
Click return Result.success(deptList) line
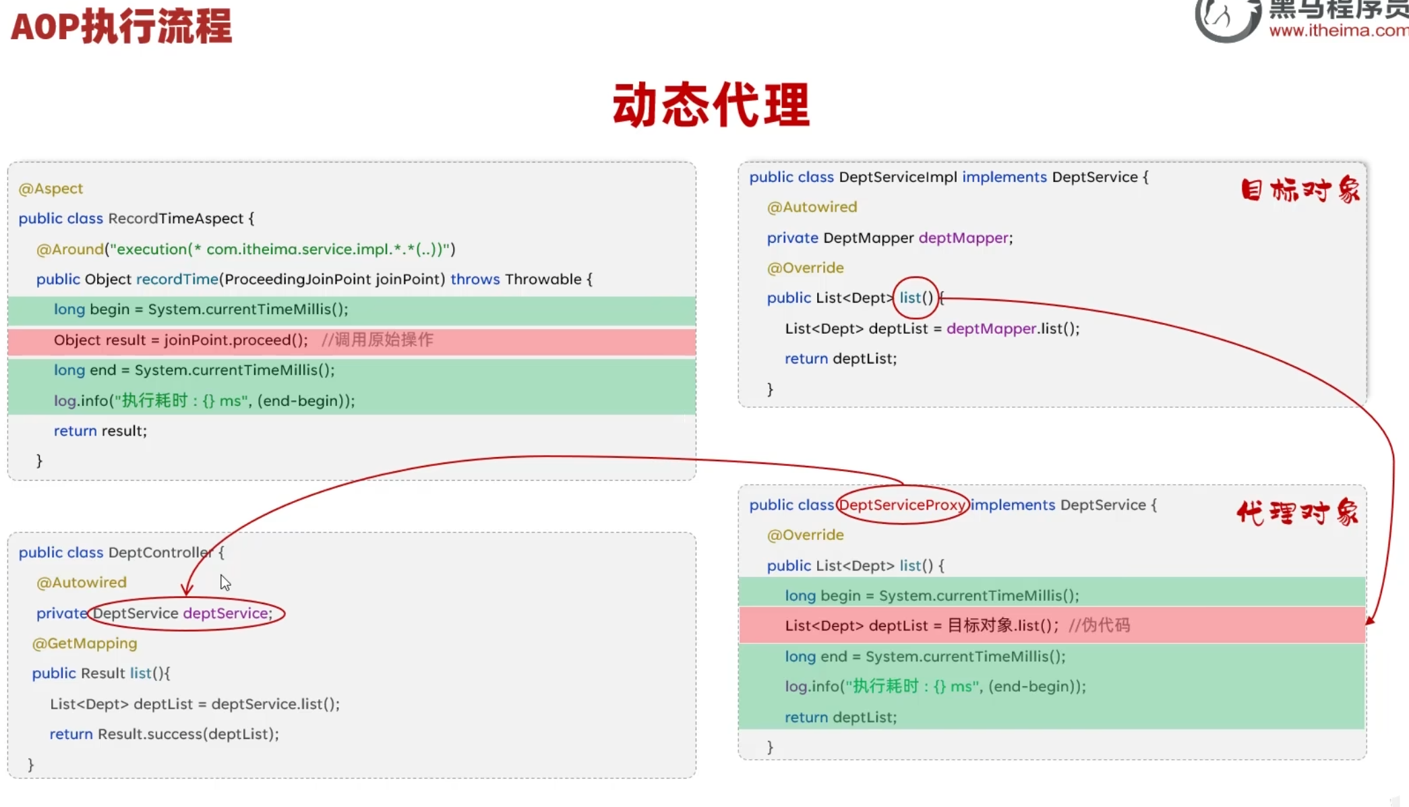(x=164, y=734)
